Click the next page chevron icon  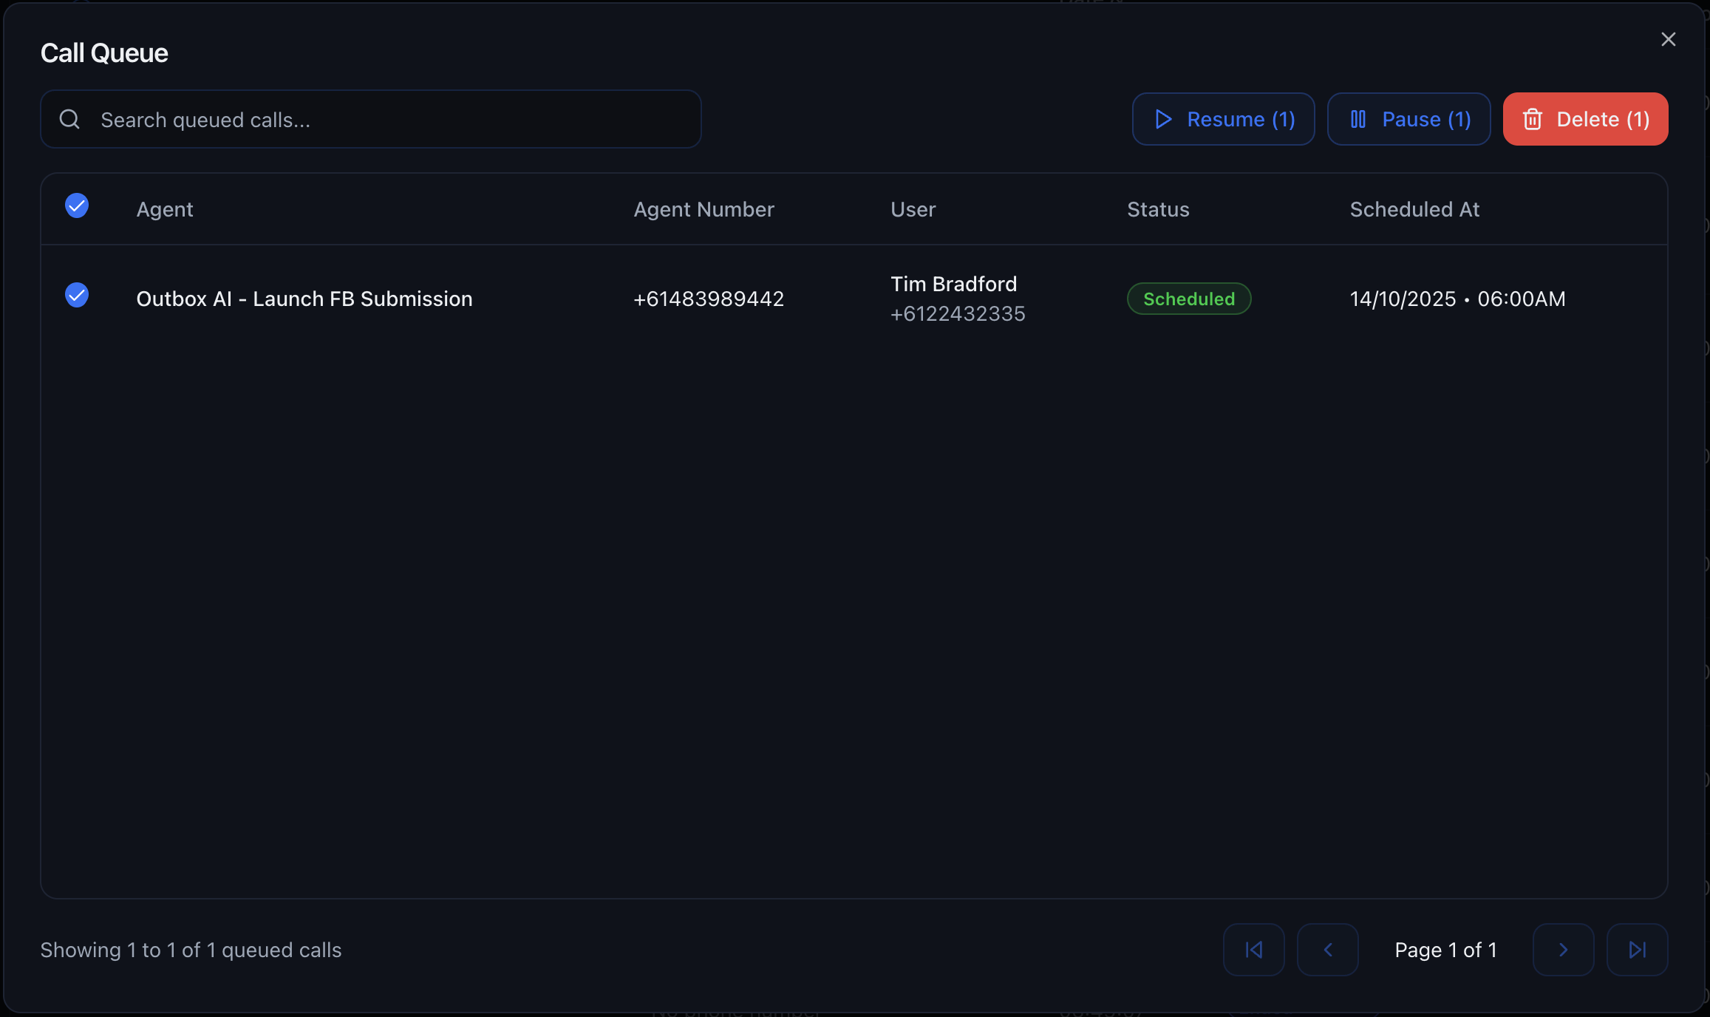1563,950
